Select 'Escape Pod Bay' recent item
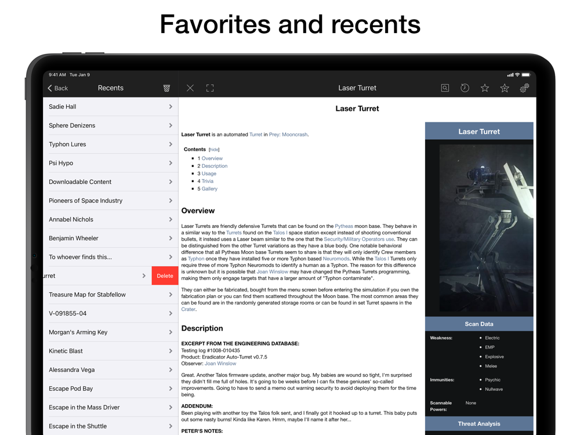This screenshot has height=435, width=580. [111, 389]
